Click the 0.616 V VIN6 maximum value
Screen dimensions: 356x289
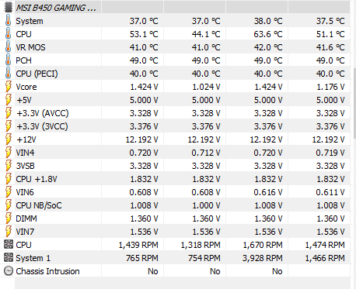coord(268,192)
